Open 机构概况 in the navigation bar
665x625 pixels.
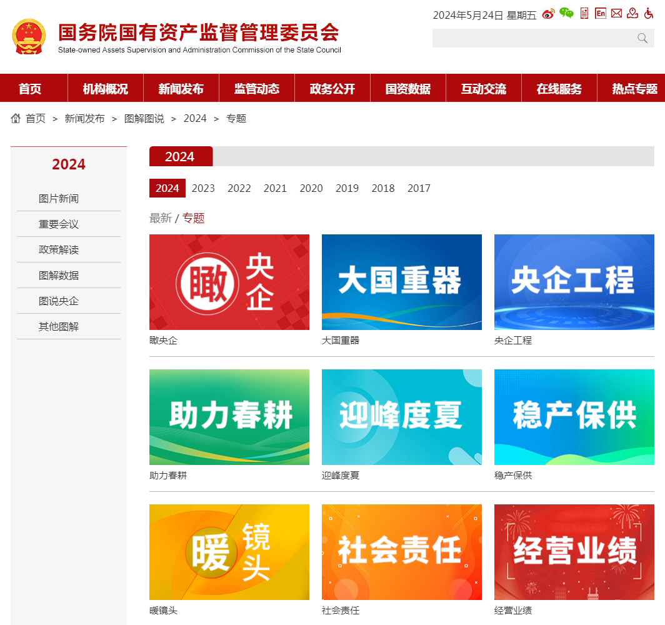click(x=105, y=89)
